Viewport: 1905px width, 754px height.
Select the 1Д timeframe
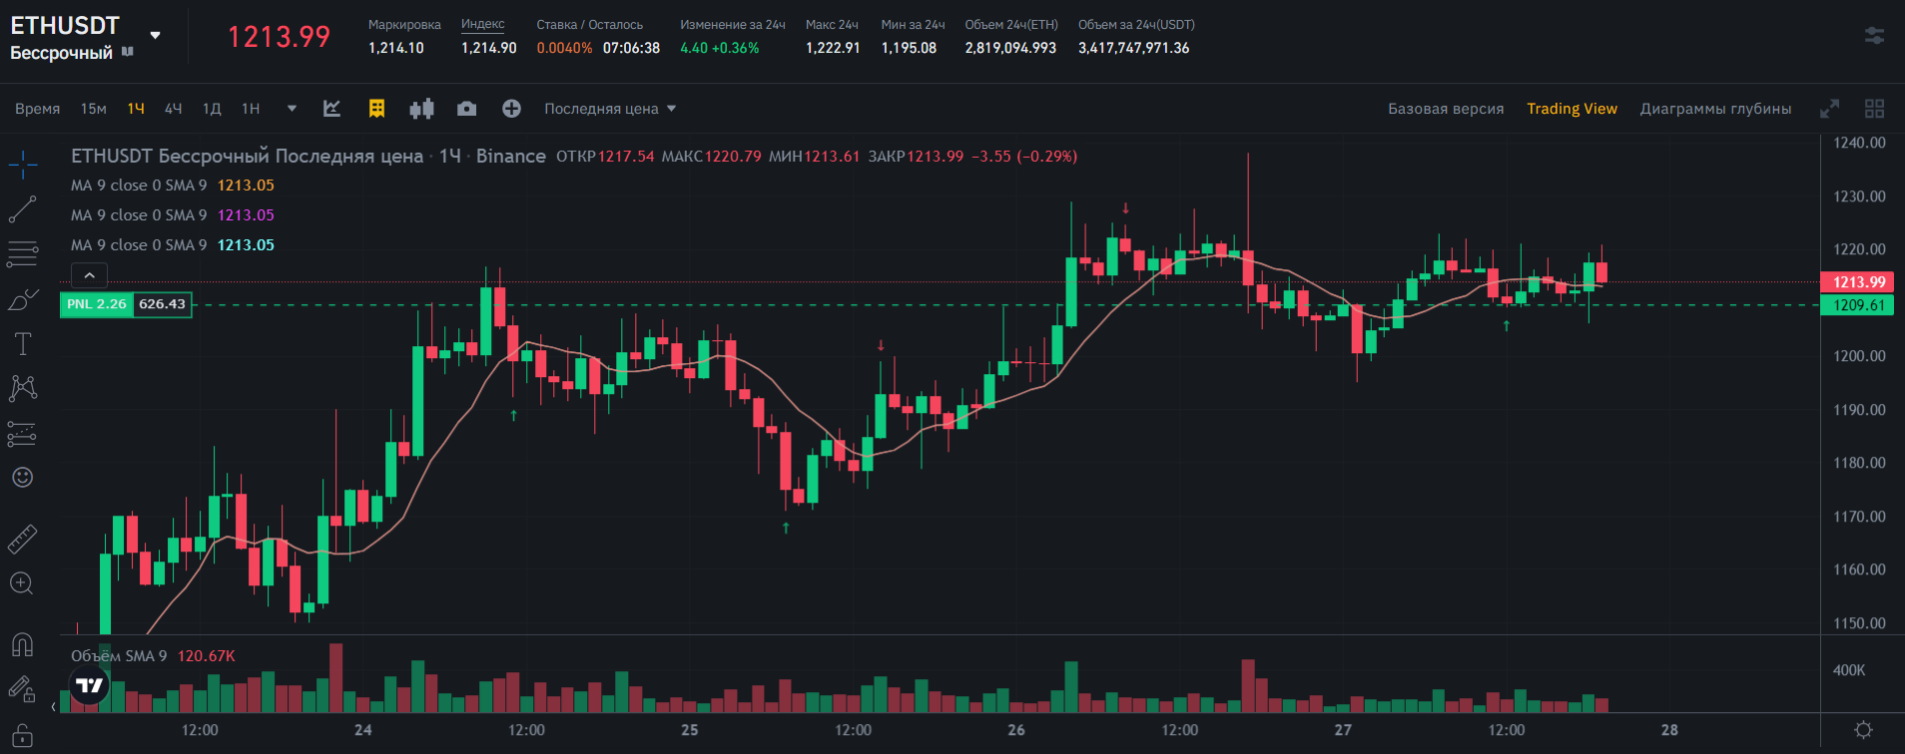tap(212, 109)
